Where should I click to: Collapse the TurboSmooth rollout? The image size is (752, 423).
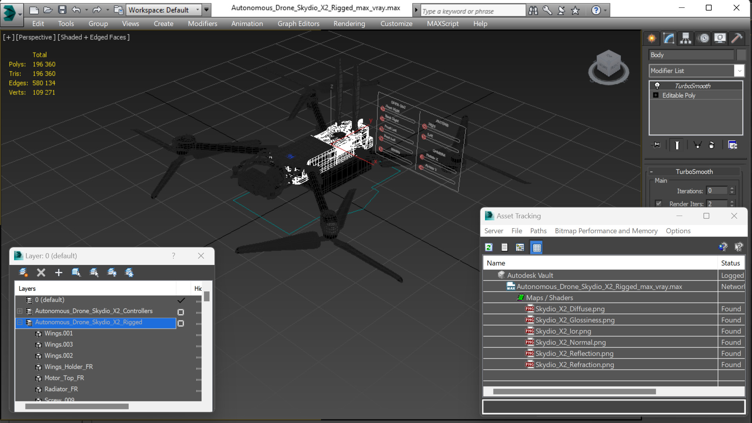[x=651, y=171]
